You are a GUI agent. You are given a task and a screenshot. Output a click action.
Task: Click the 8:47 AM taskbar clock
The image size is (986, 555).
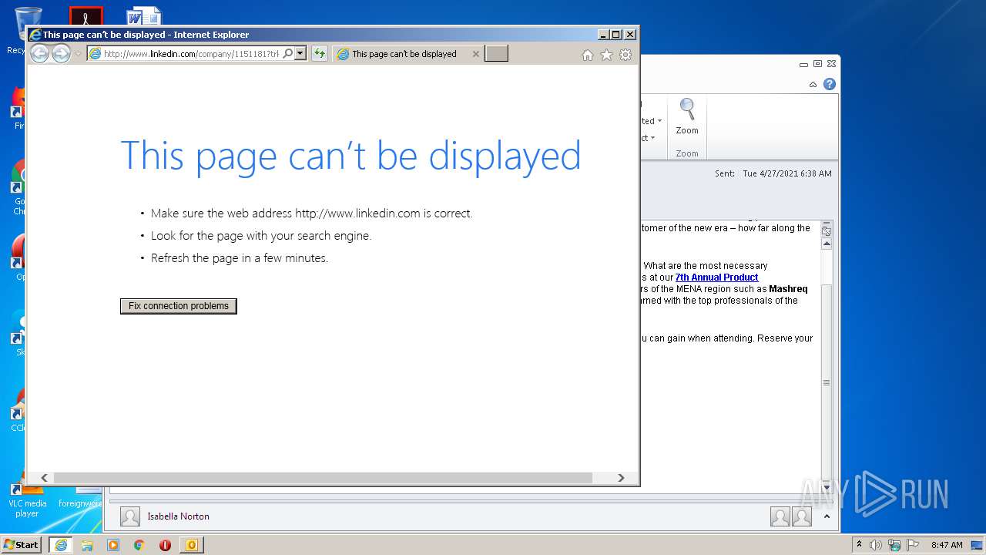point(947,545)
